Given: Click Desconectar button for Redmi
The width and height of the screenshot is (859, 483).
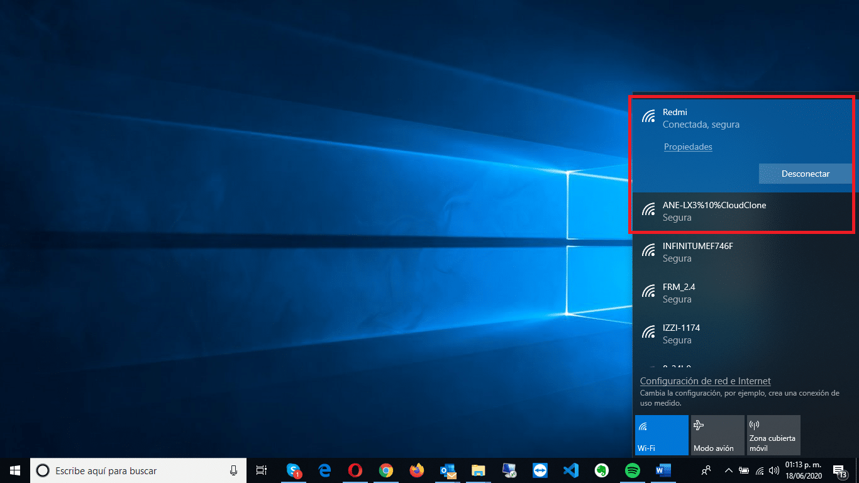Looking at the screenshot, I should point(805,174).
